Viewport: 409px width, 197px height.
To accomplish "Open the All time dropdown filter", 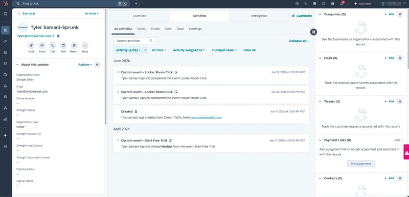I will (x=158, y=50).
